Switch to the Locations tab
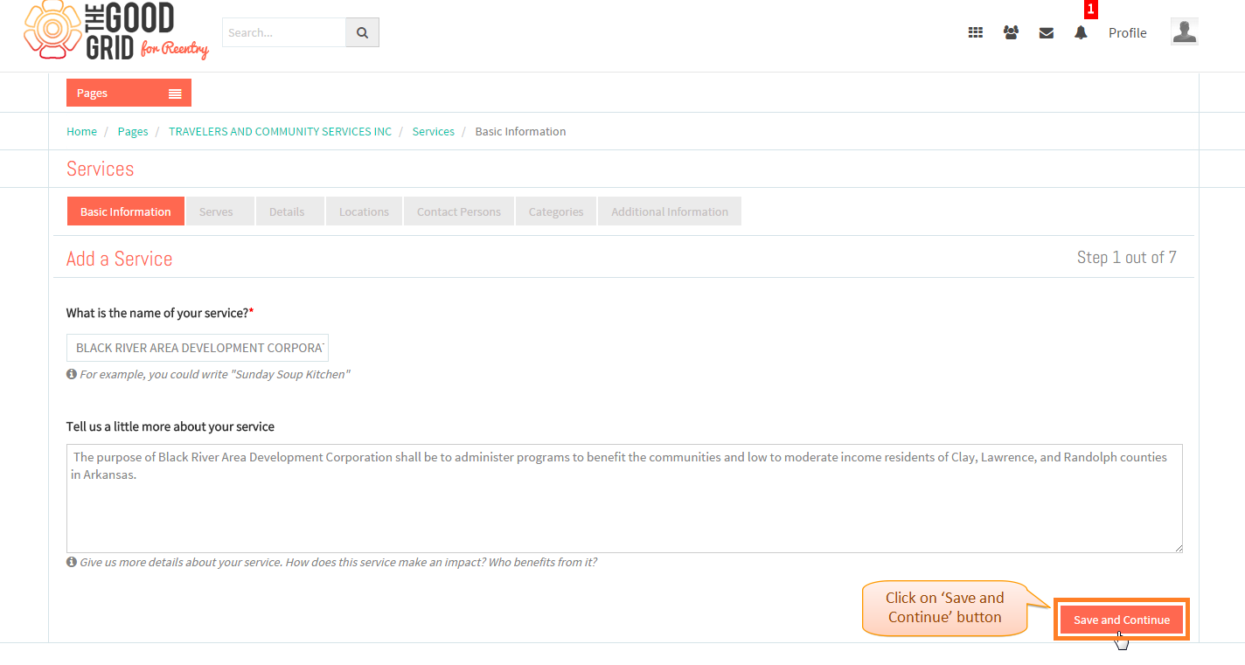This screenshot has height=665, width=1245. tap(364, 211)
